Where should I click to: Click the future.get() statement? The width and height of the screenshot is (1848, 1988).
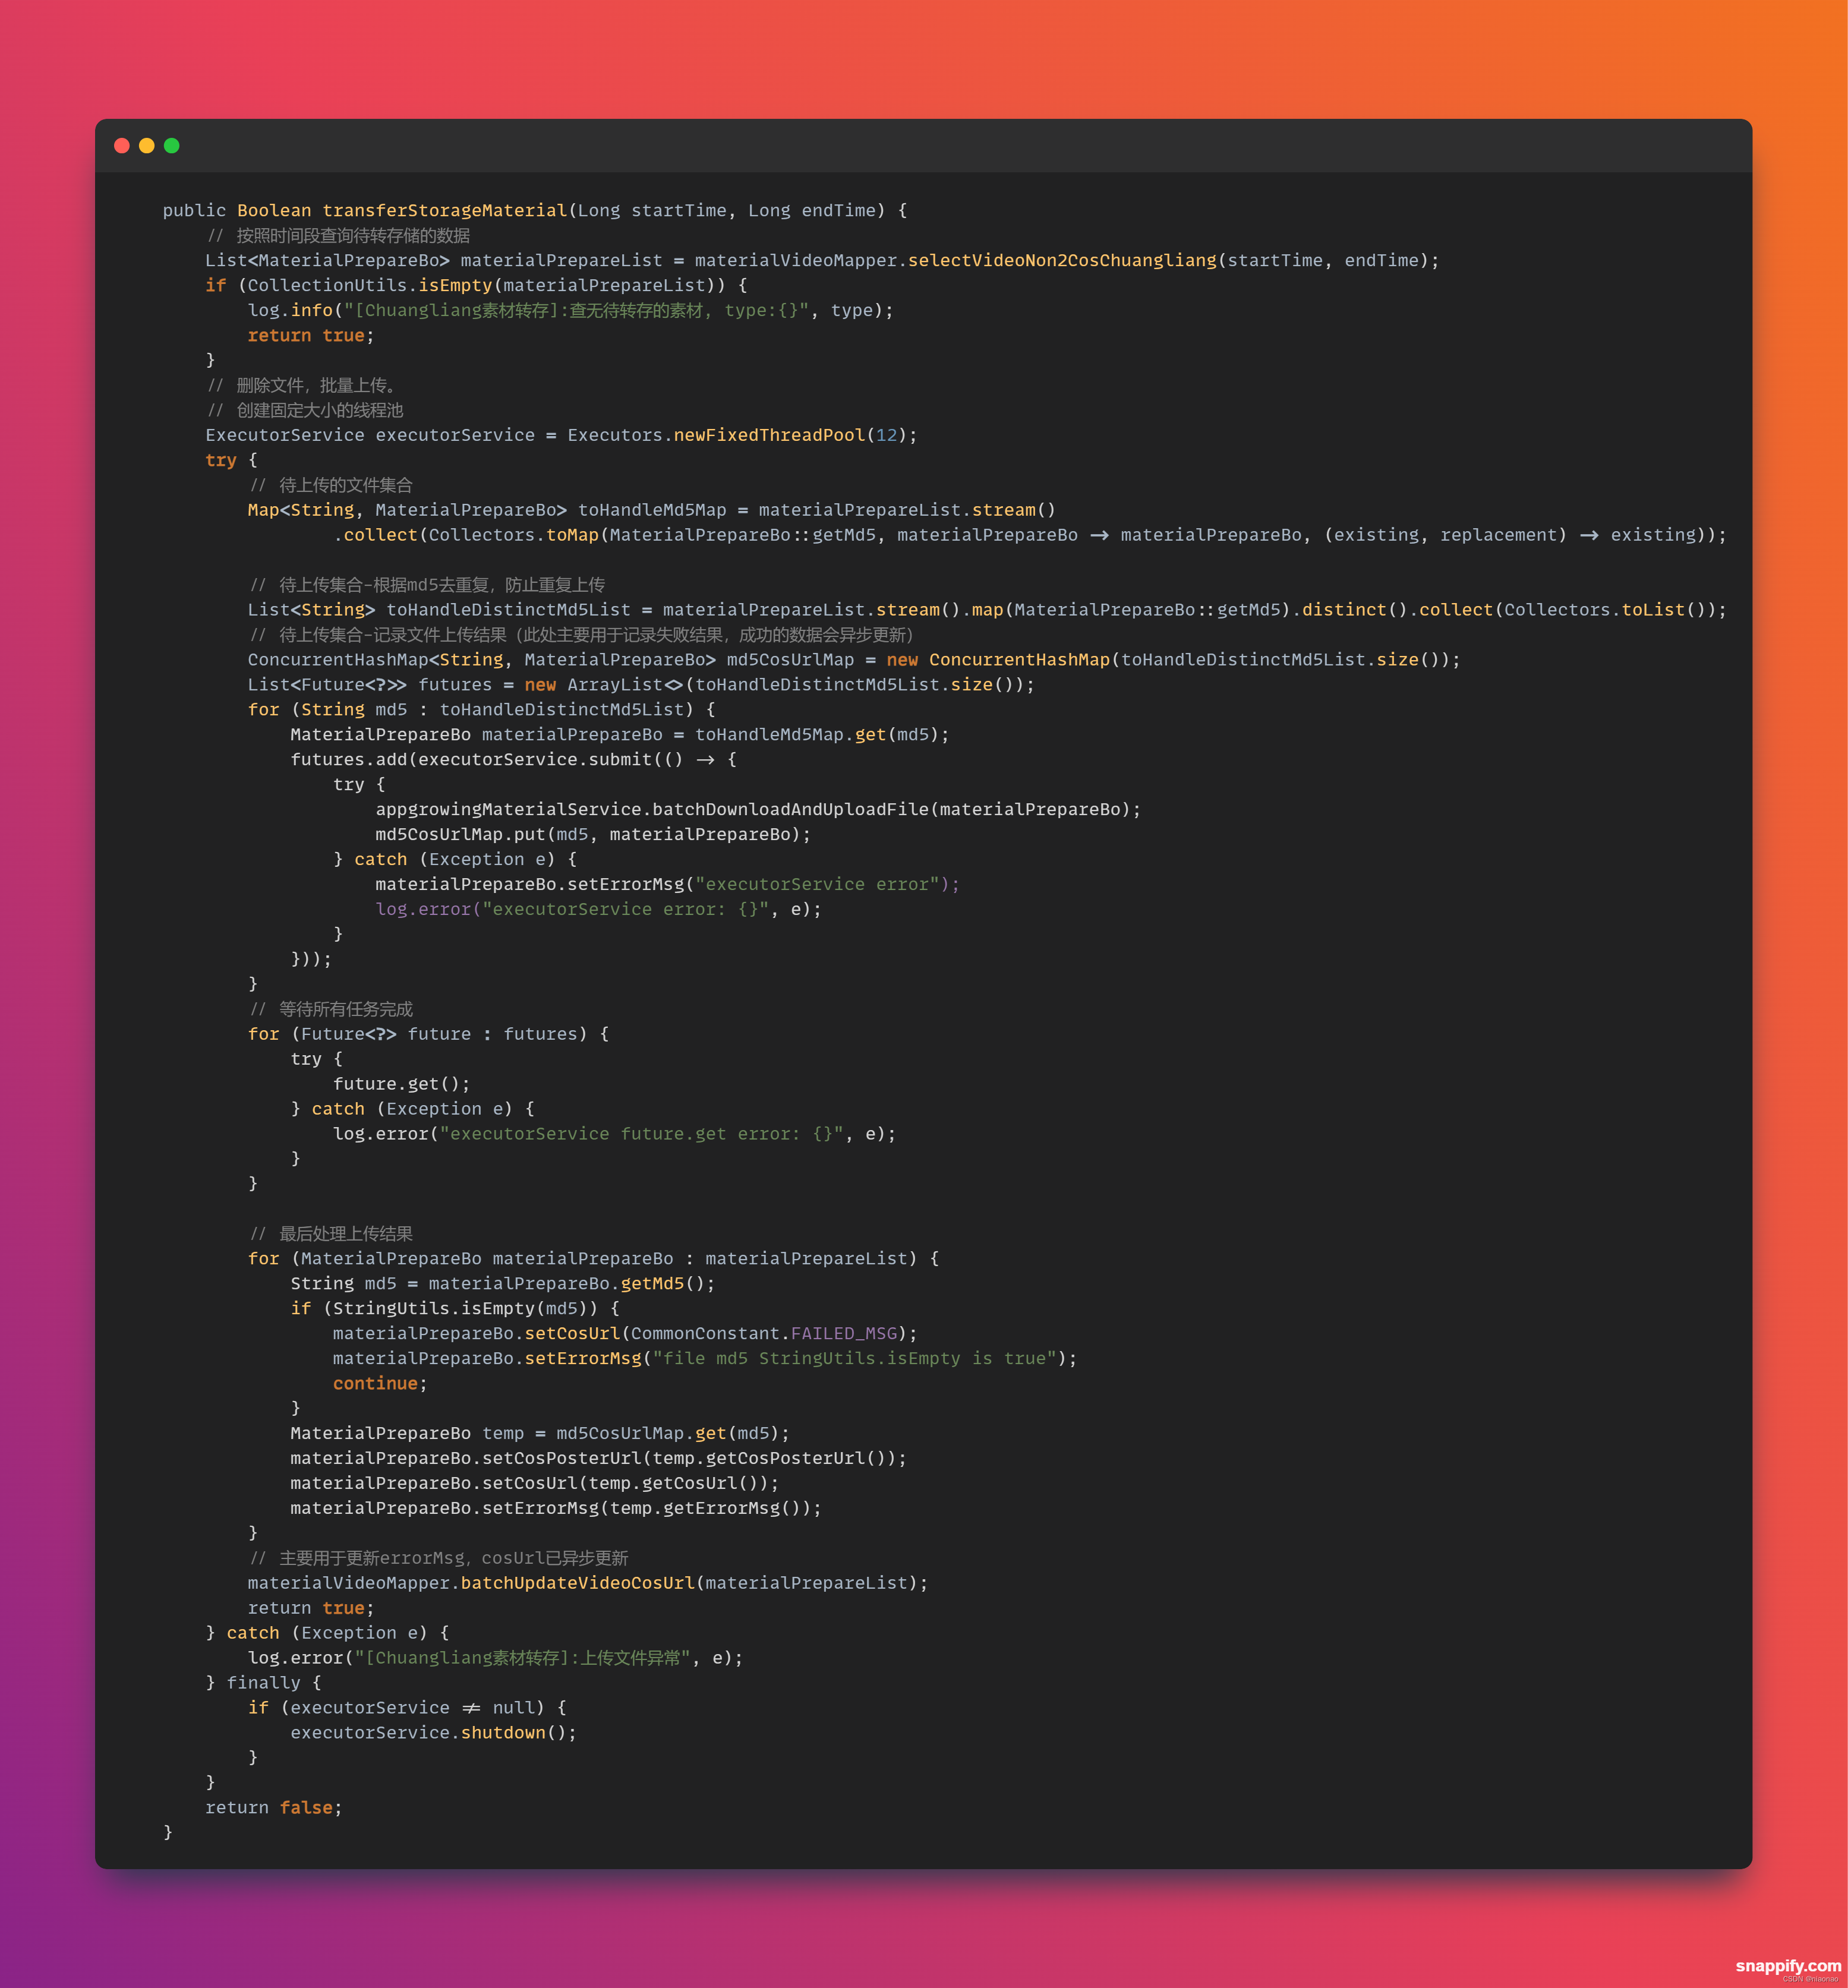pyautogui.click(x=401, y=1084)
